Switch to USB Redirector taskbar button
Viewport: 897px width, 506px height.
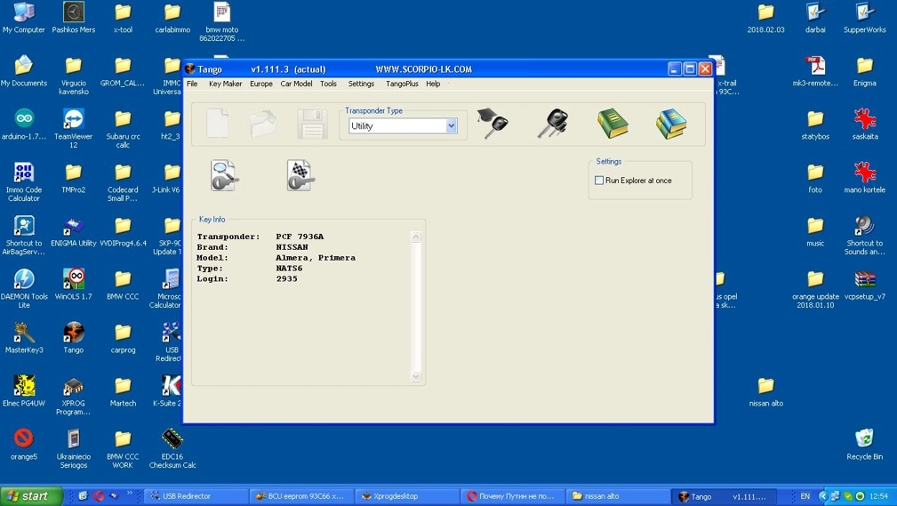point(196,496)
